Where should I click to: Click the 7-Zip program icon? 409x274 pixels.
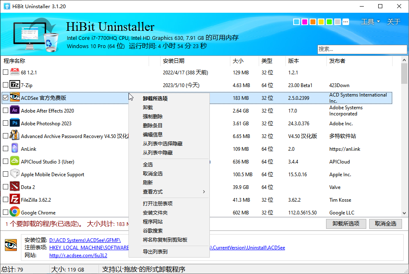pyautogui.click(x=15, y=85)
